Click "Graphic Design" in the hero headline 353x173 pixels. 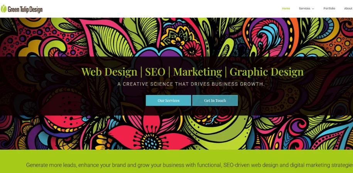(x=266, y=72)
